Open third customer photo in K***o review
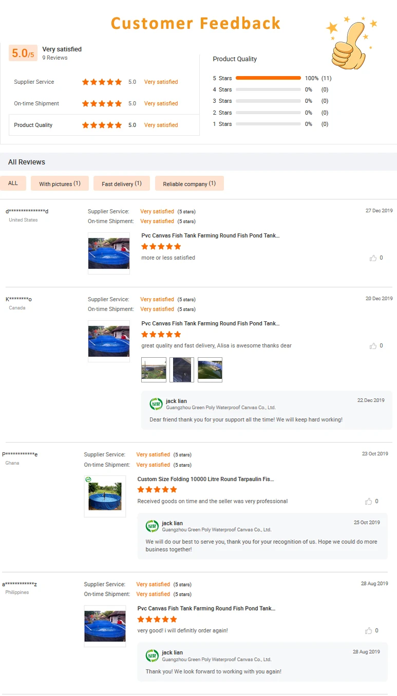This screenshot has width=397, height=696. (x=210, y=370)
